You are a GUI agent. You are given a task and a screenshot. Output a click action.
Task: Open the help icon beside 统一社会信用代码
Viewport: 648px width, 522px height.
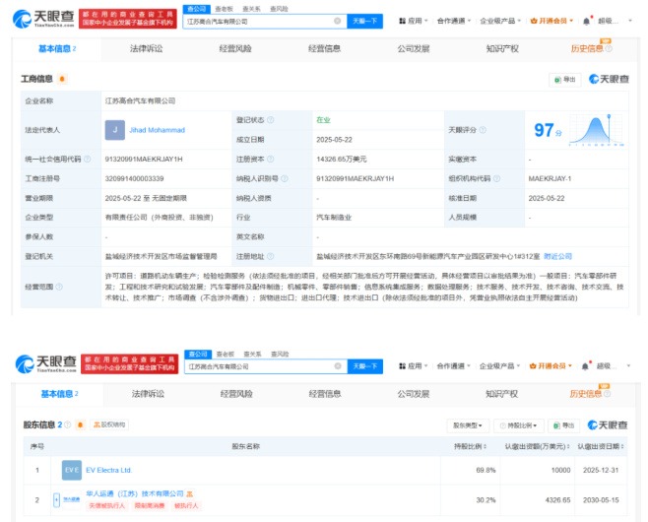(x=88, y=160)
